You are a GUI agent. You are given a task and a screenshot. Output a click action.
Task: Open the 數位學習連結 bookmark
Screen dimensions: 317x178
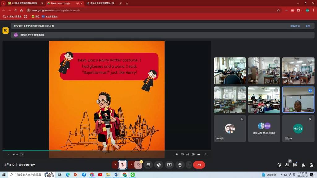tap(50, 17)
